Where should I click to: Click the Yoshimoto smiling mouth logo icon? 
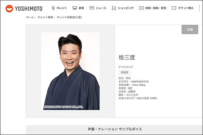[9, 8]
